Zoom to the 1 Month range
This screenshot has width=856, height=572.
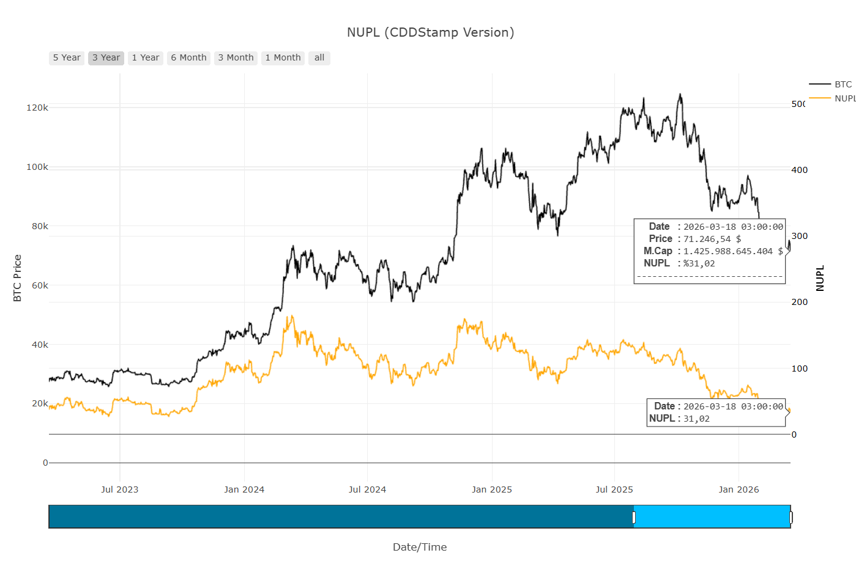(x=283, y=58)
